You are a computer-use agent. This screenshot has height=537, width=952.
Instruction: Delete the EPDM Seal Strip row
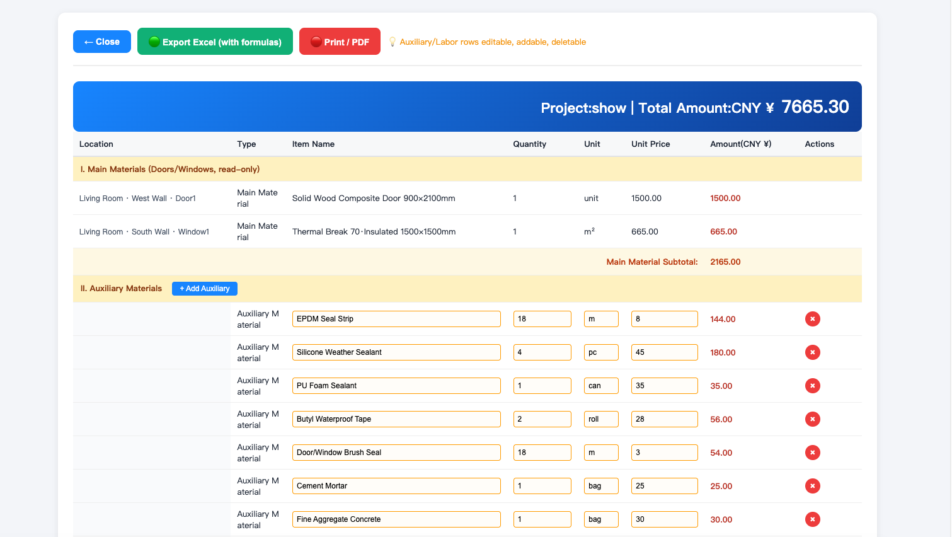point(812,319)
